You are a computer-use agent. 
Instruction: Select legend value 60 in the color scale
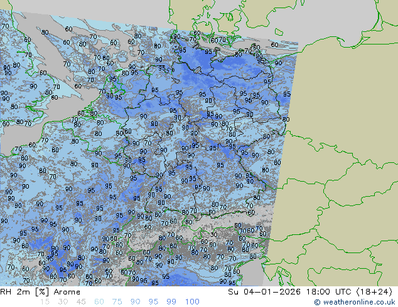(x=99, y=302)
